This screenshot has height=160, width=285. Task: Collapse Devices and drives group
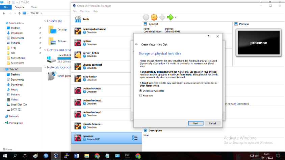[45, 50]
